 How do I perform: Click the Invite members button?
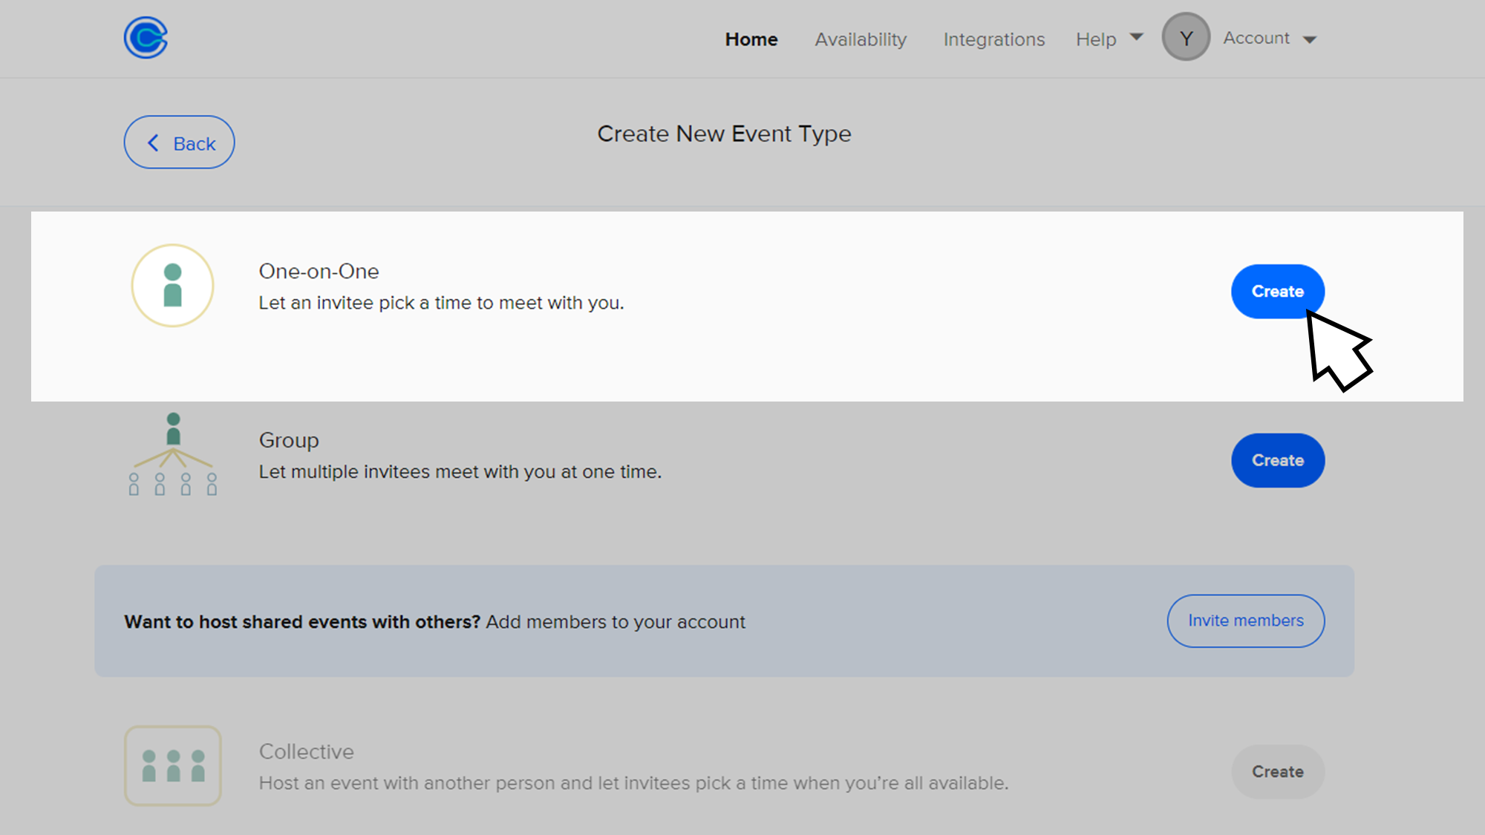[x=1246, y=620]
